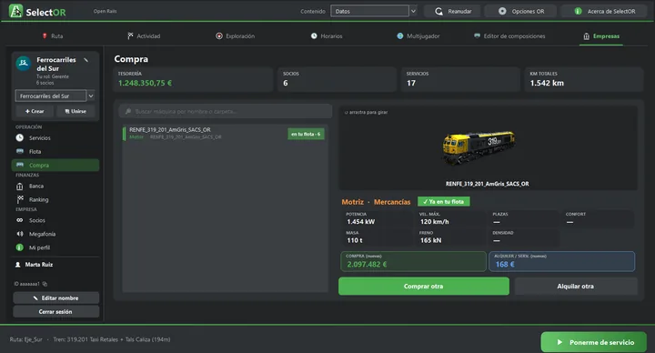Switch to the Multijugador tab
Screen dimensions: 655x353
click(418, 35)
